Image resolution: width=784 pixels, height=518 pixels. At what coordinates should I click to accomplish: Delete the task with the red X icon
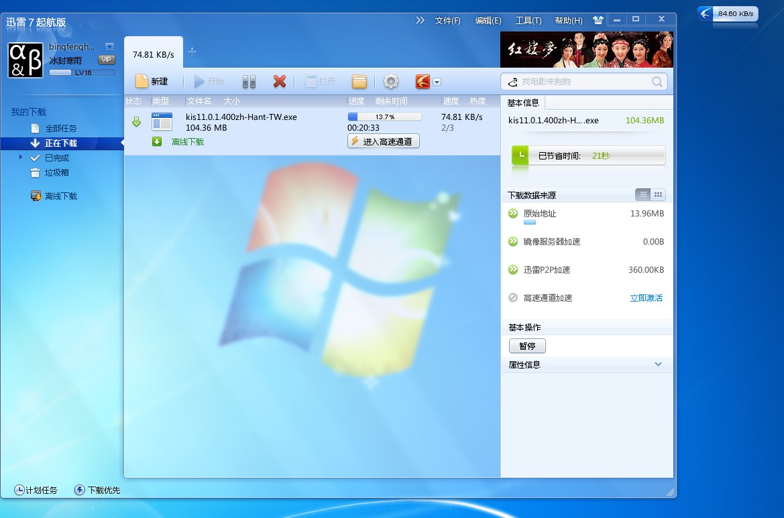(280, 81)
